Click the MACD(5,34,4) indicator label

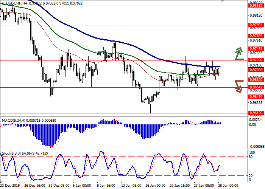[15, 120]
